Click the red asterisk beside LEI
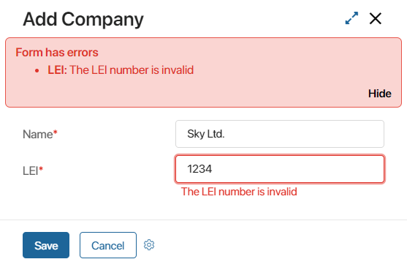The height and width of the screenshot is (270, 407). [x=41, y=169]
